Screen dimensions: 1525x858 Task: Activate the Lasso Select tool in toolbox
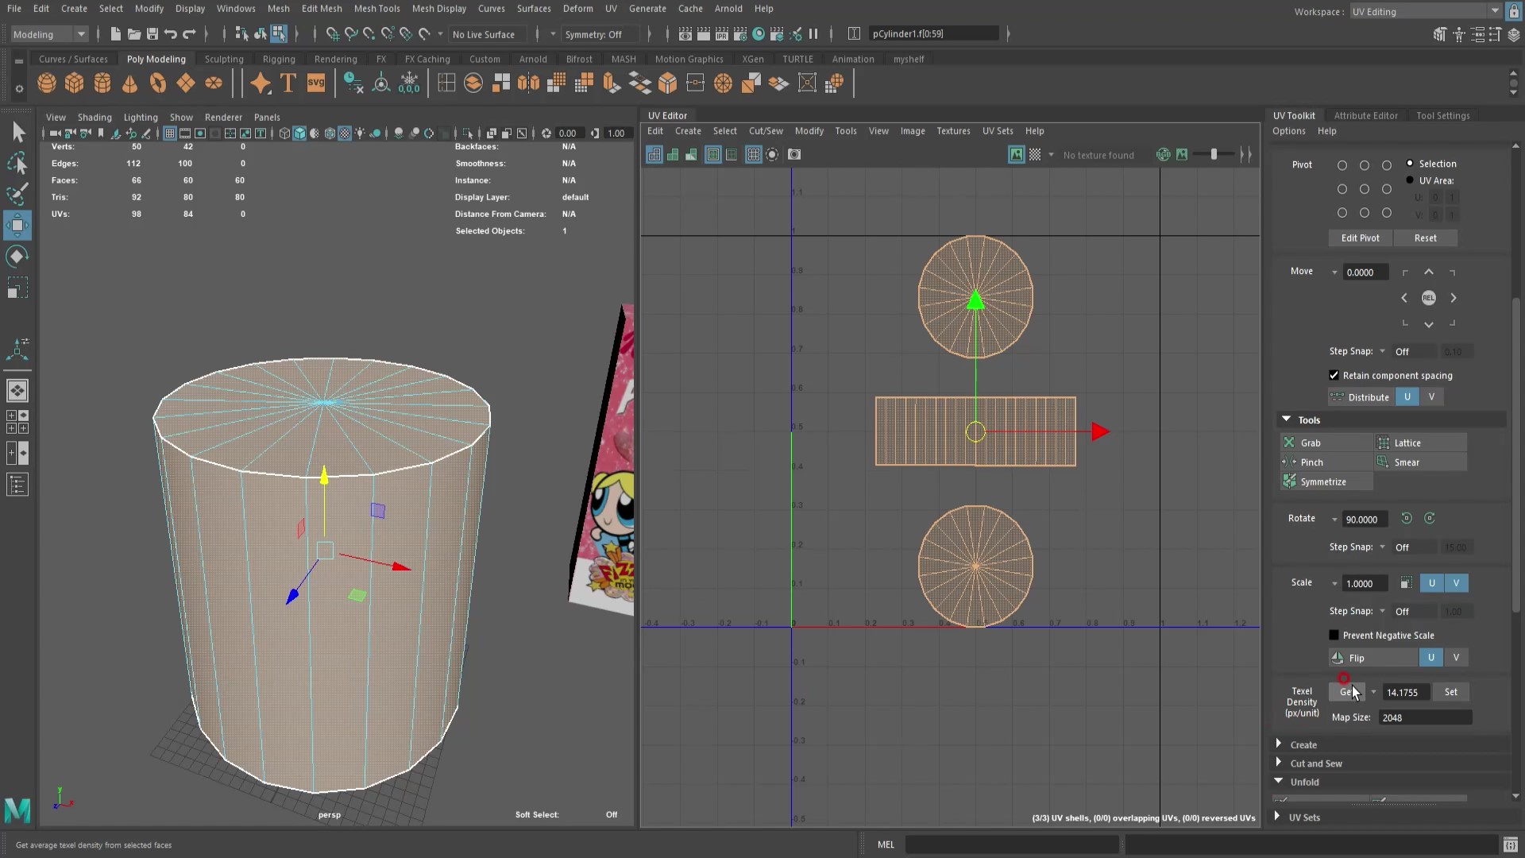click(x=17, y=164)
